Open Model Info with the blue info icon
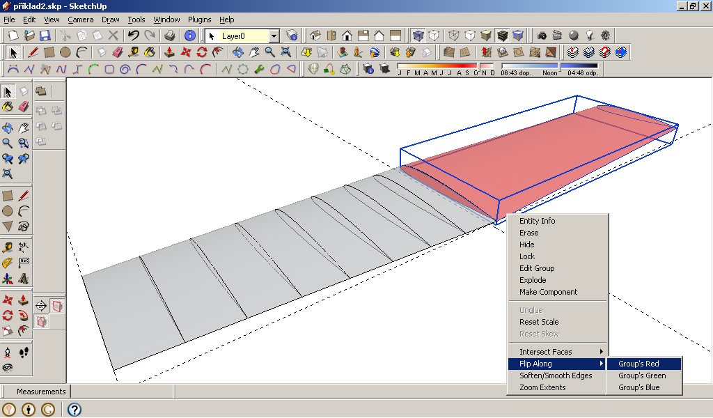This screenshot has width=713, height=418. click(x=190, y=36)
